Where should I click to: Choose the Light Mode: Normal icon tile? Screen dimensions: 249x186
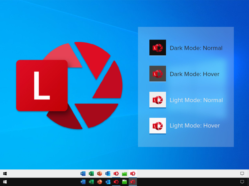pyautogui.click(x=158, y=100)
